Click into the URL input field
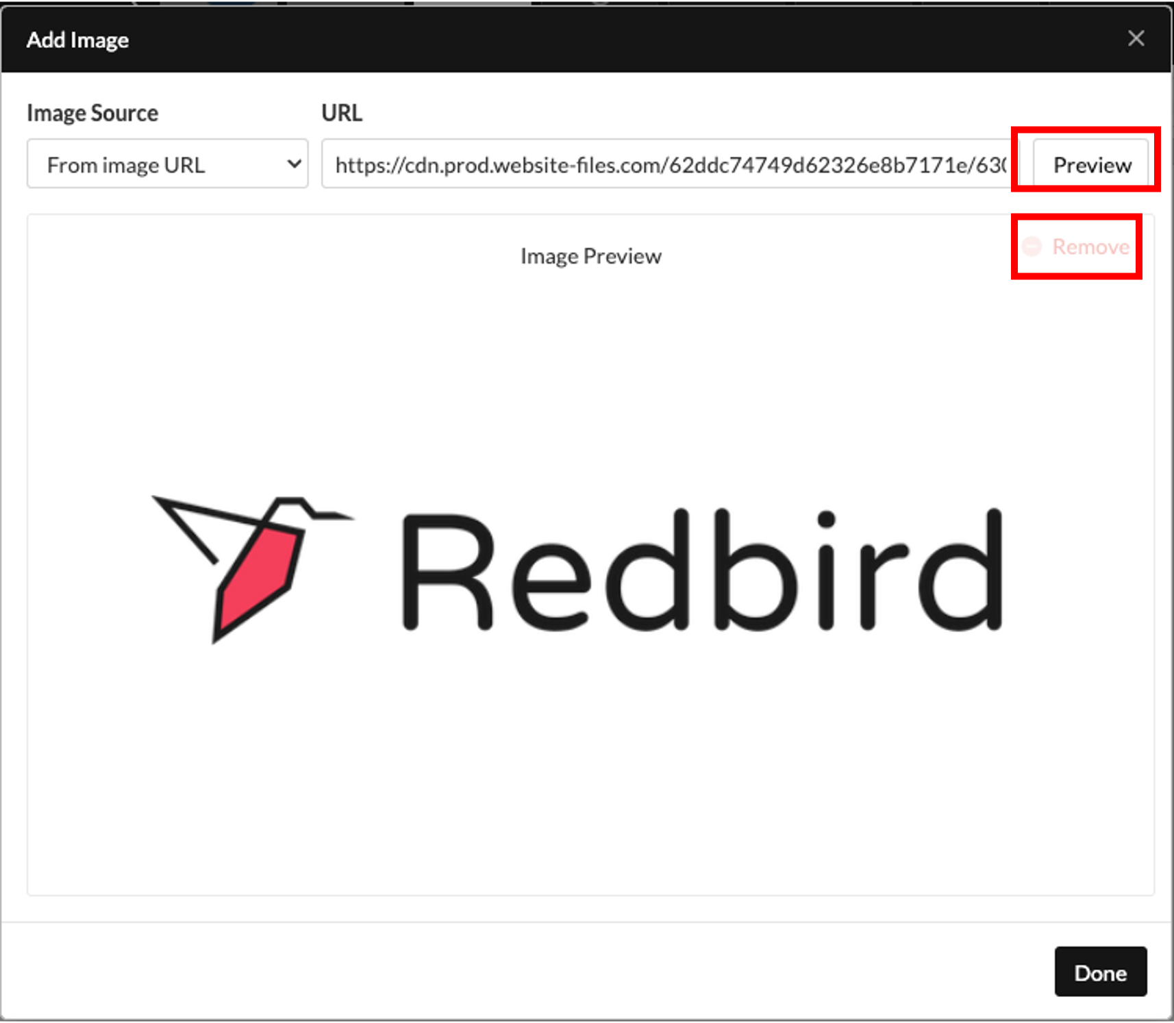Image resolution: width=1174 pixels, height=1023 pixels. 670,164
